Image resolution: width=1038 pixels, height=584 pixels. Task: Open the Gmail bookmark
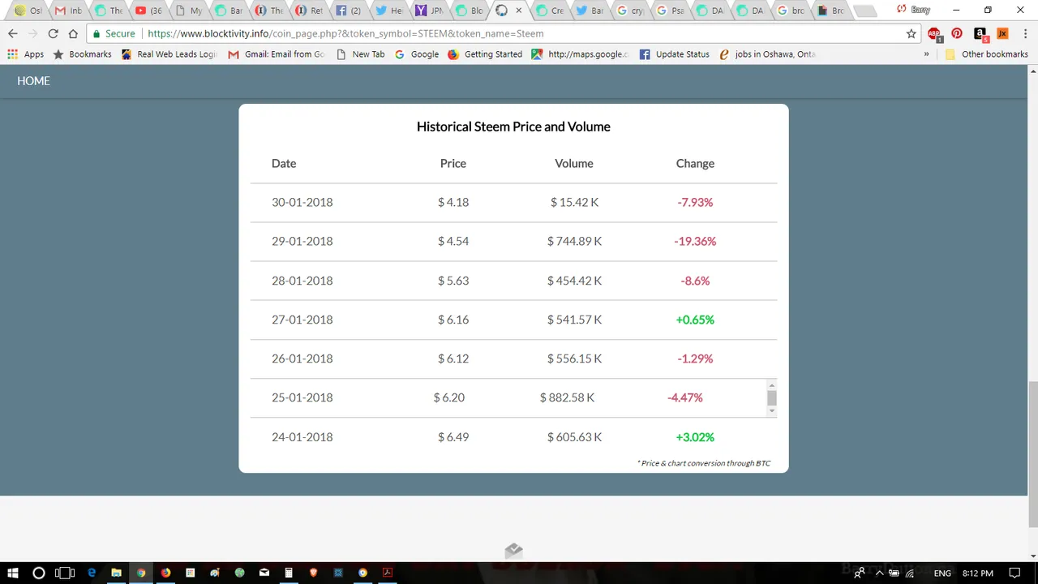(x=277, y=54)
